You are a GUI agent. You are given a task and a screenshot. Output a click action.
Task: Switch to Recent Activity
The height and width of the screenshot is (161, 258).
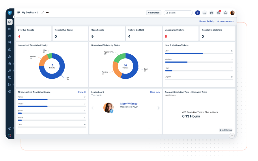point(207,21)
